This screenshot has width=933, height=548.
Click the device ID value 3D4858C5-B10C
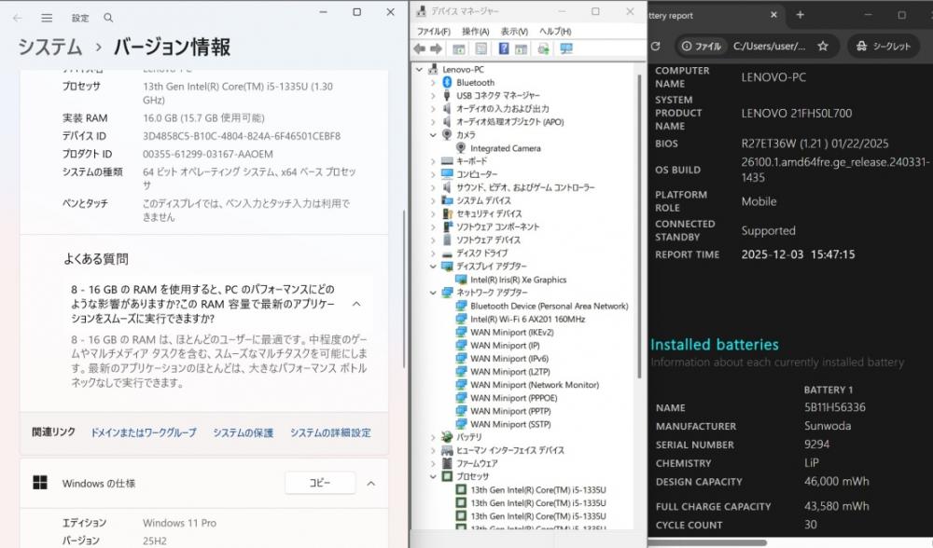coord(242,135)
